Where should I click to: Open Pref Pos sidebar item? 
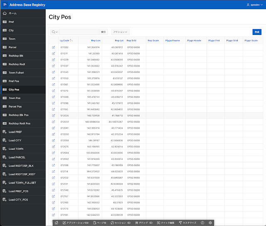(23, 81)
